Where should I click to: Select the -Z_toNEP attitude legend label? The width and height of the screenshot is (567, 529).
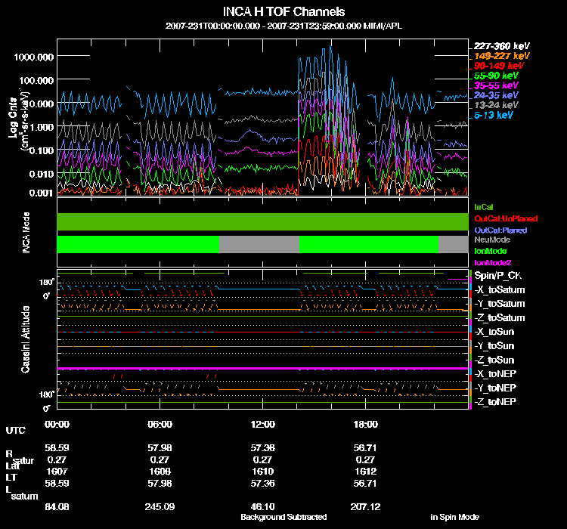tap(495, 401)
